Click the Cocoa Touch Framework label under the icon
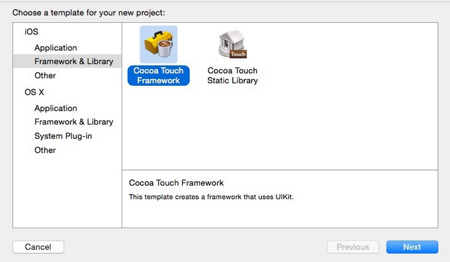This screenshot has height=262, width=450. [158, 76]
